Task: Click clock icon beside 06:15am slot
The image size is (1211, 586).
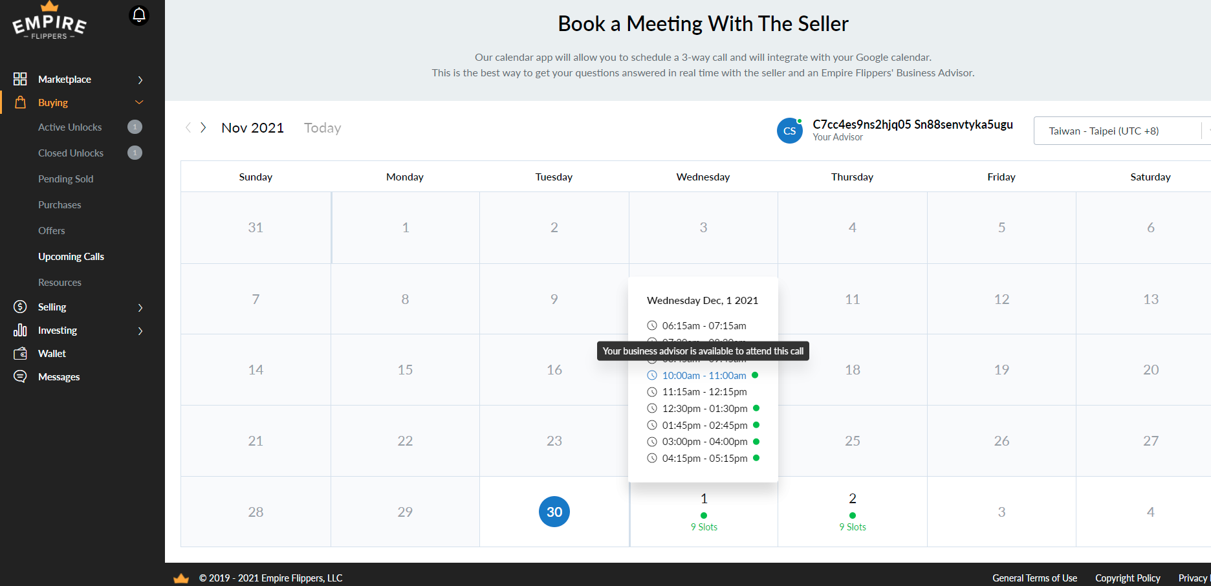Action: pos(652,325)
